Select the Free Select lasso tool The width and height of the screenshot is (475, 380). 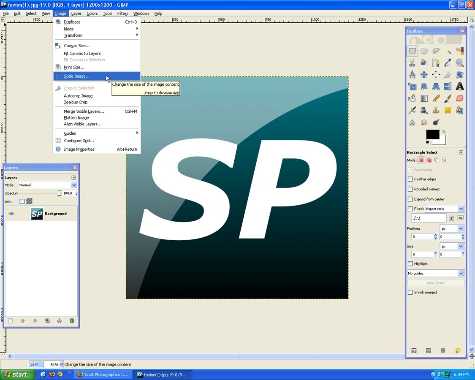pyautogui.click(x=436, y=51)
